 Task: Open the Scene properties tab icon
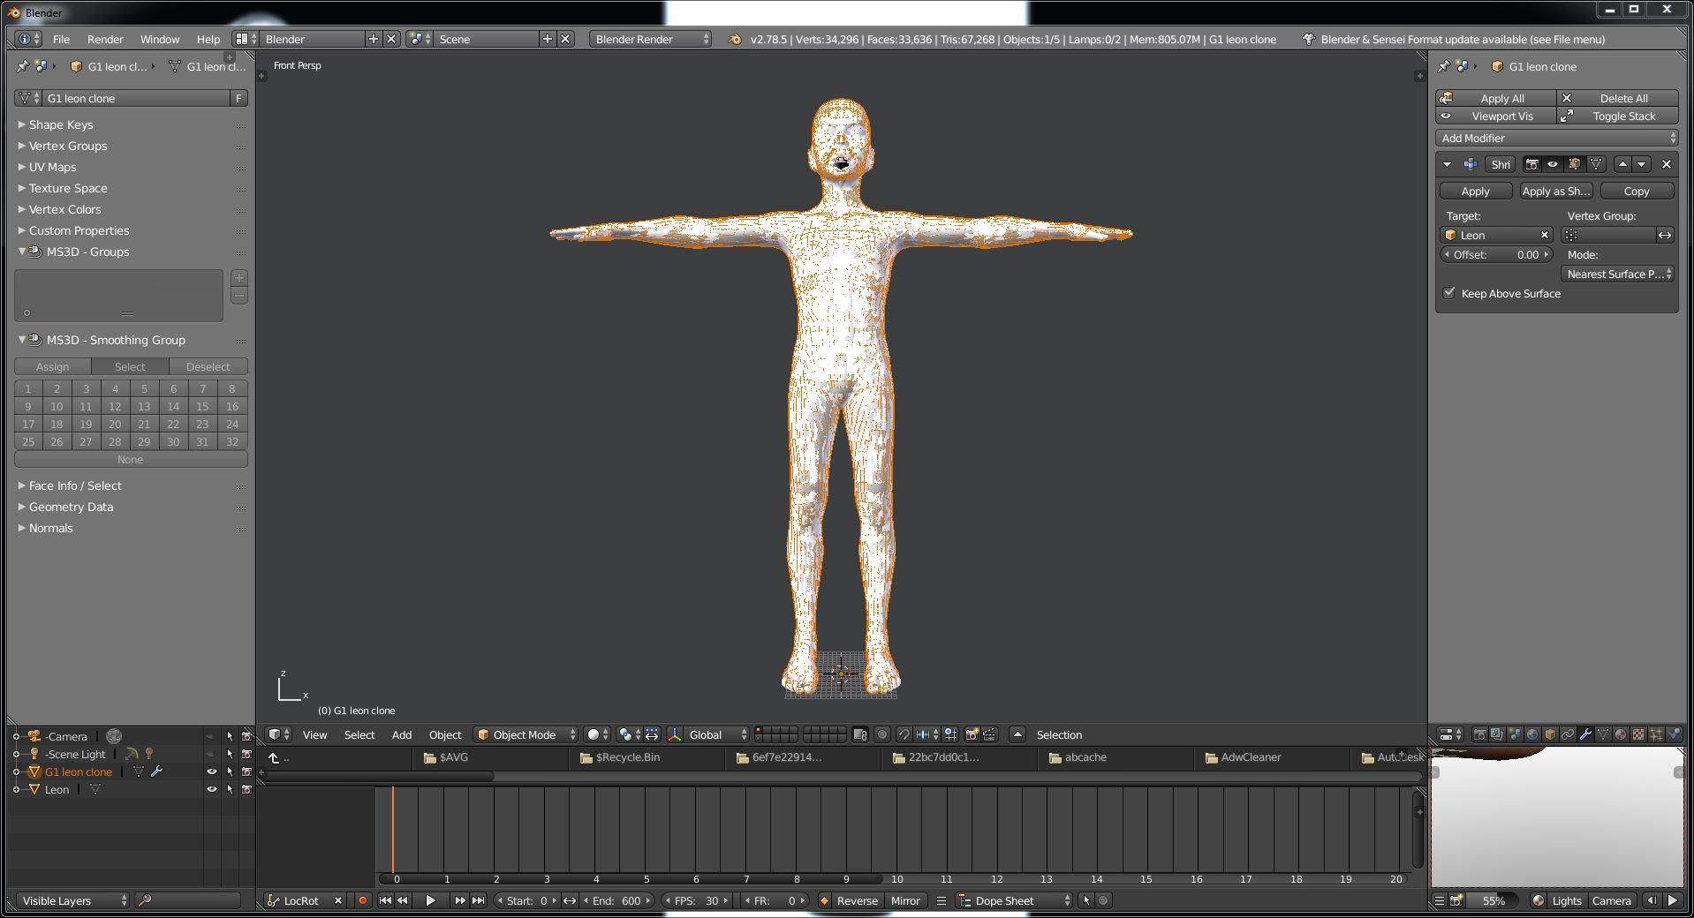coord(1515,734)
